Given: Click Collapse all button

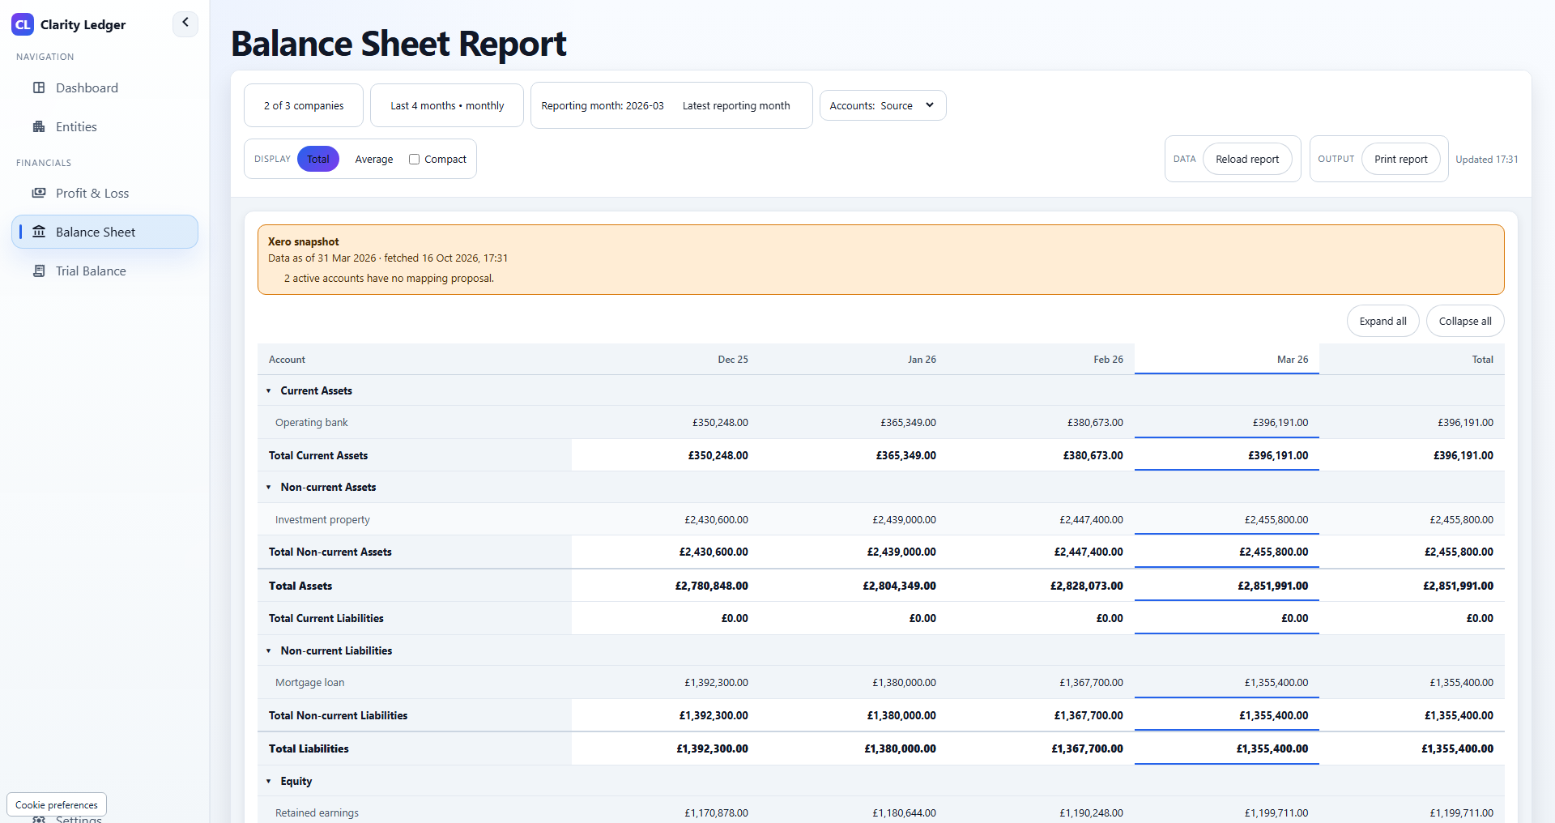Looking at the screenshot, I should click(x=1465, y=321).
